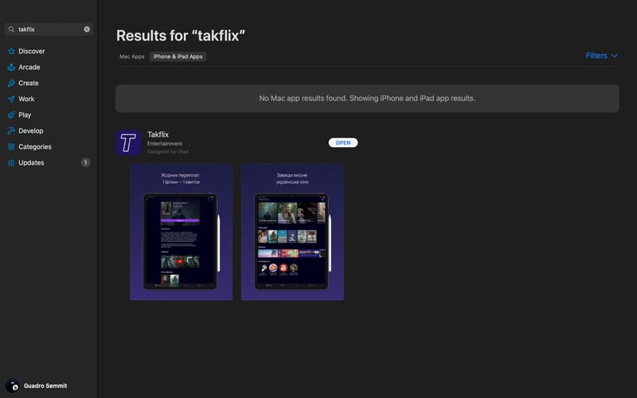
Task: Open Play via the rocket icon
Action: pyautogui.click(x=11, y=115)
